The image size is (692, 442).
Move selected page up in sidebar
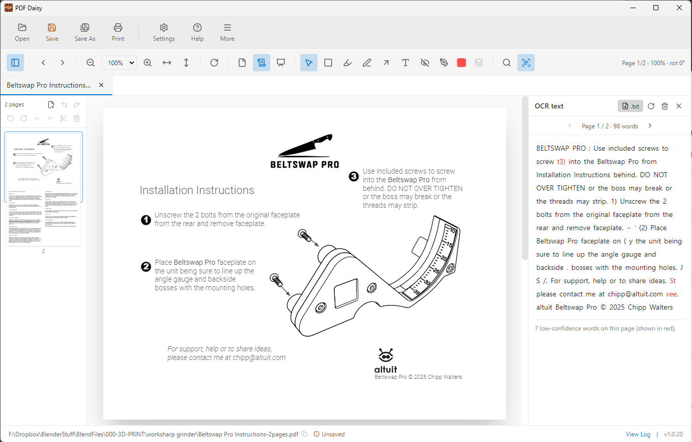(x=37, y=119)
